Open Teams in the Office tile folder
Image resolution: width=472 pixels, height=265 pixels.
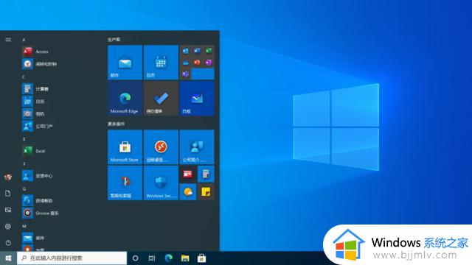coord(185,74)
